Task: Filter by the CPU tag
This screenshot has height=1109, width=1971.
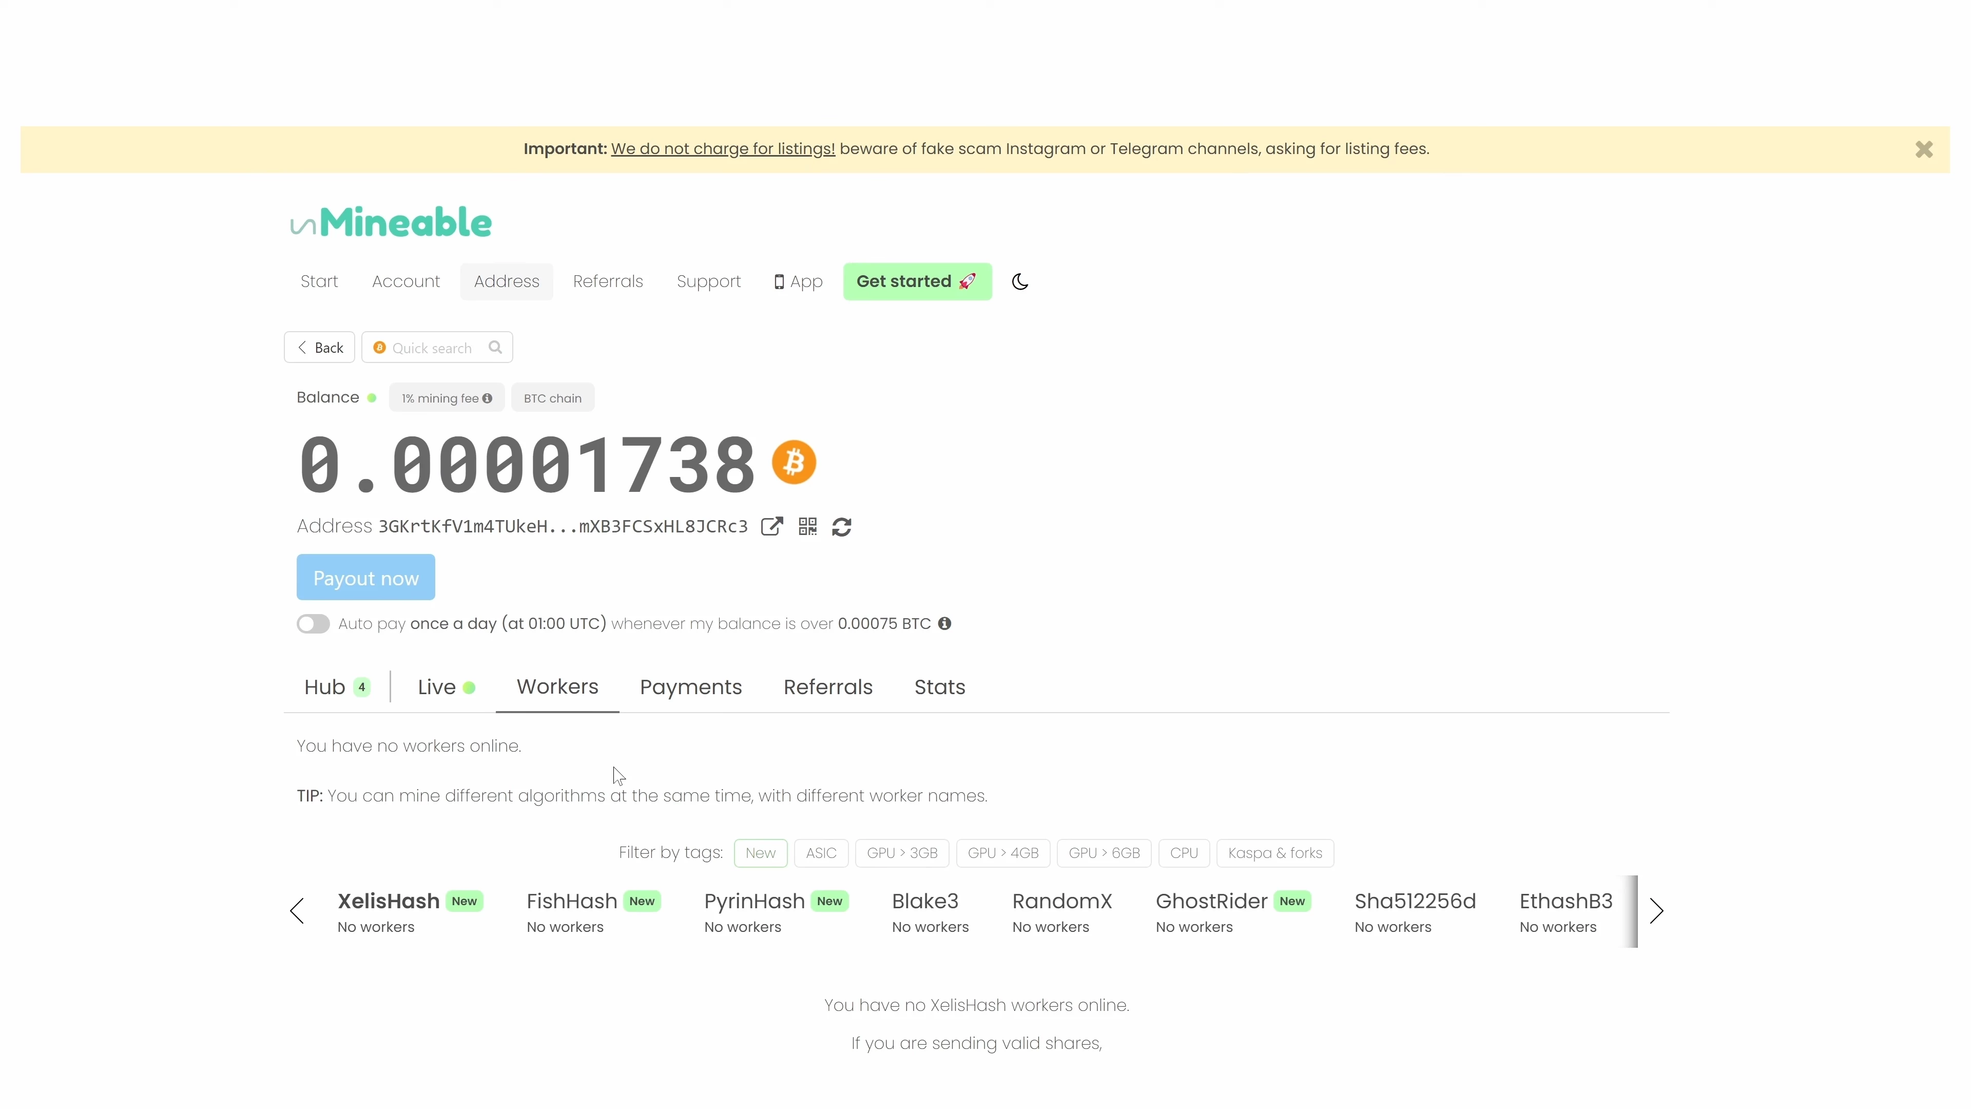Action: pyautogui.click(x=1184, y=853)
